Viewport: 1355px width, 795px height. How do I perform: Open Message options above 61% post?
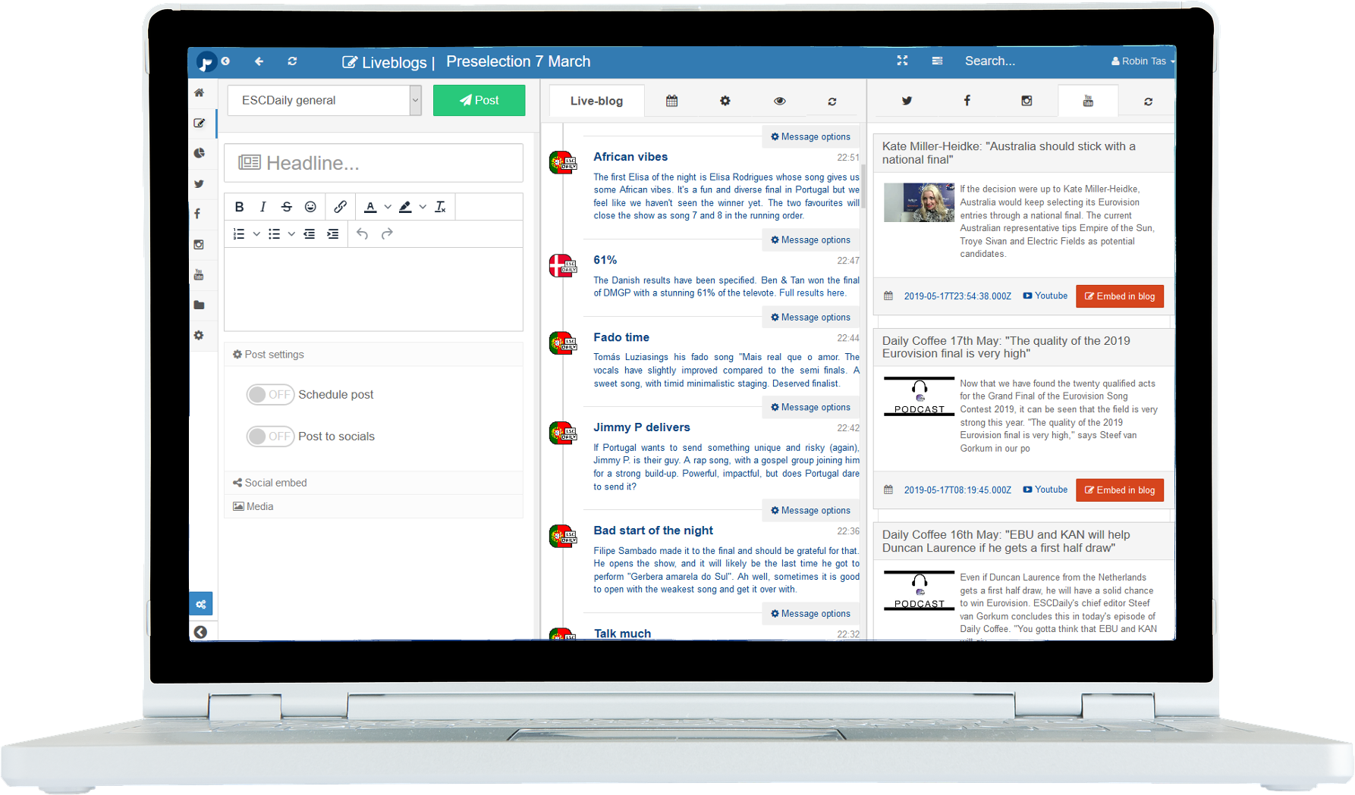click(810, 240)
